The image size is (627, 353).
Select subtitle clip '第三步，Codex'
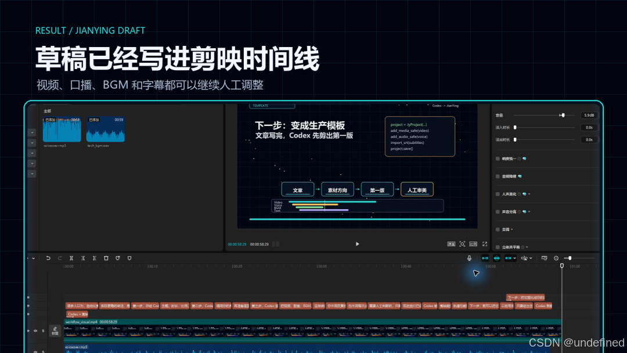[x=264, y=306]
